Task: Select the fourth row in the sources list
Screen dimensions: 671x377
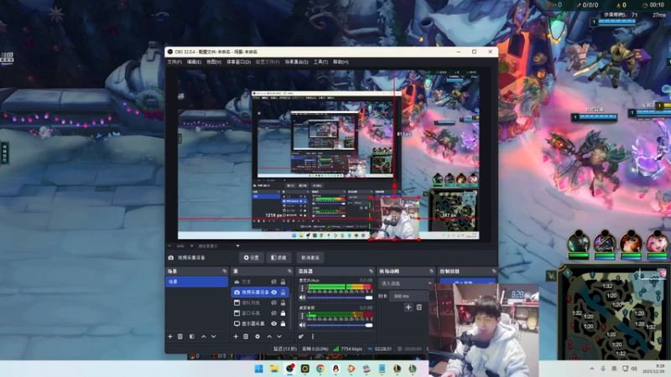Action: (260, 313)
